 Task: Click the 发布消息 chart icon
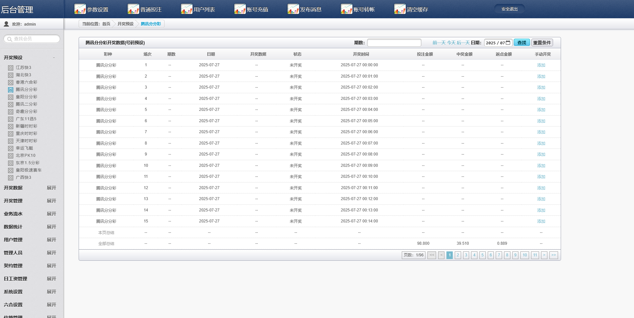coord(293,9)
